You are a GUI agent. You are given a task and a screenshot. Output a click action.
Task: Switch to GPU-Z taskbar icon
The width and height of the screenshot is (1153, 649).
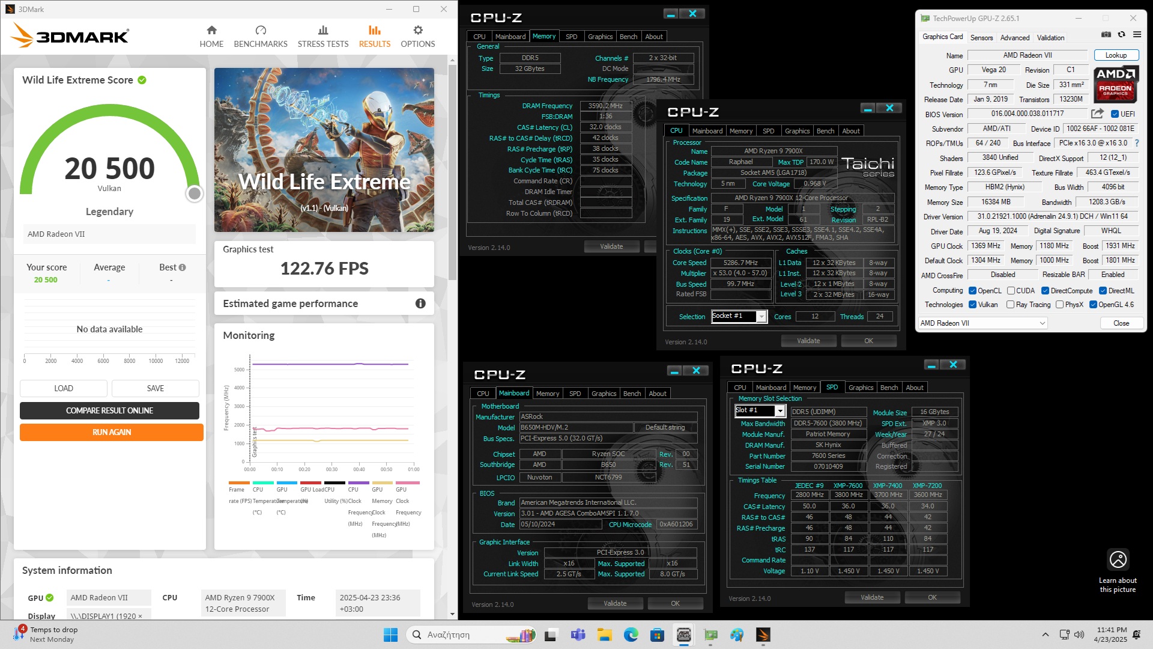(x=710, y=635)
